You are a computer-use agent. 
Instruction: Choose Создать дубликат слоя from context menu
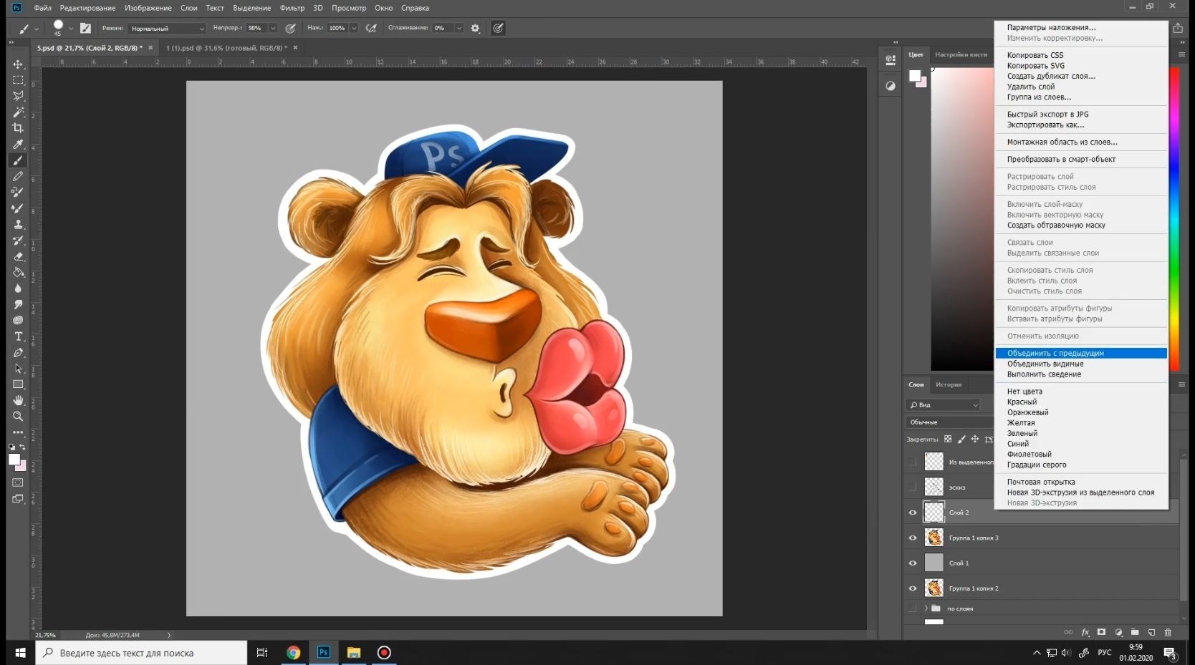click(x=1051, y=77)
